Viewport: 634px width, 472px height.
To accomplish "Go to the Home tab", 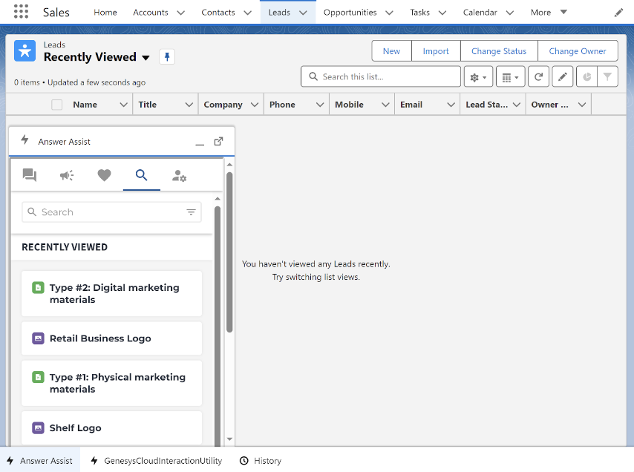I will coord(105,13).
